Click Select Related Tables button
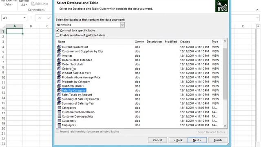 pyautogui.click(x=211, y=132)
